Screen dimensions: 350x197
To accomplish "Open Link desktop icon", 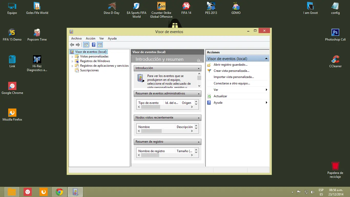I will click(12, 59).
